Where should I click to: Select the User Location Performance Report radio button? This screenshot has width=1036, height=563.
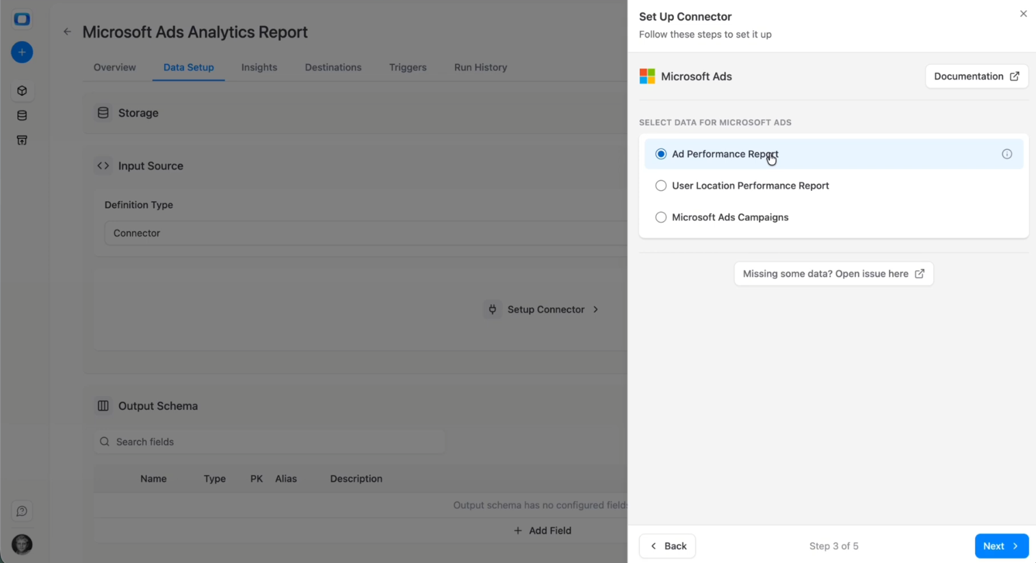(x=661, y=185)
